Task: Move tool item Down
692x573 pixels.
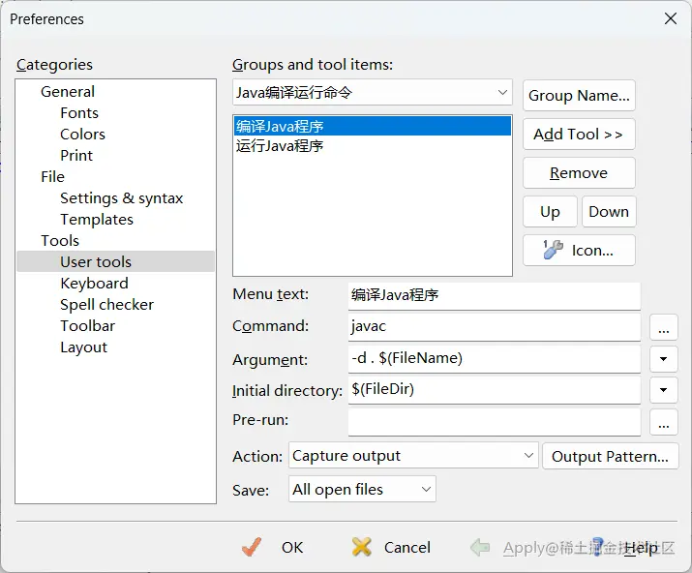Action: [x=609, y=211]
